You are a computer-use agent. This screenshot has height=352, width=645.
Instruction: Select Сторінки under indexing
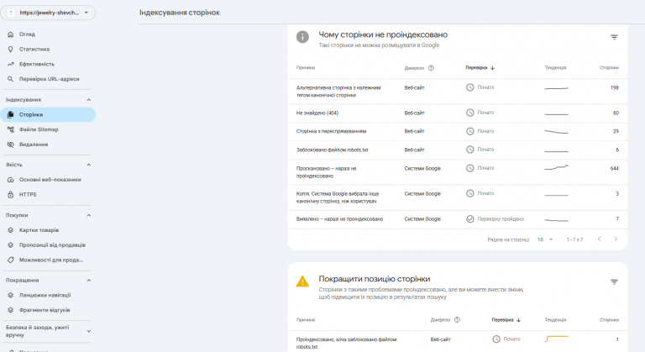(x=48, y=114)
